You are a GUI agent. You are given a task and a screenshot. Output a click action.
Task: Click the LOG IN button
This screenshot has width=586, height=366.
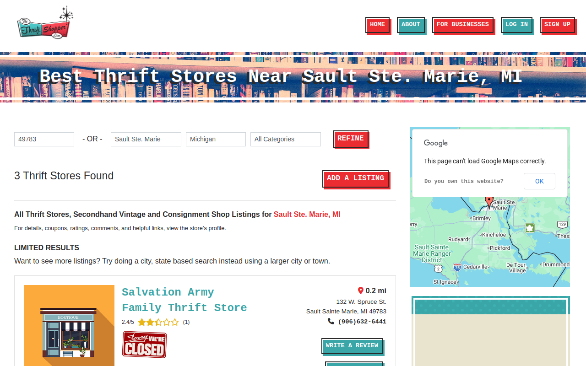pyautogui.click(x=516, y=25)
